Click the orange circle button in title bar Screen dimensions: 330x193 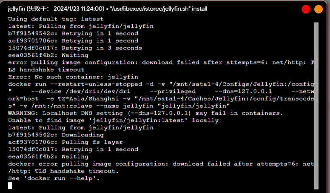tap(319, 9)
